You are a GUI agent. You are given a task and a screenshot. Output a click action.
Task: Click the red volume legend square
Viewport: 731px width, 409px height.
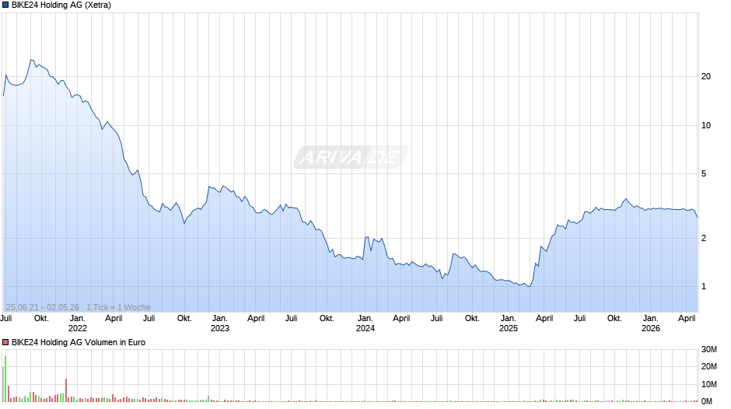pos(5,342)
